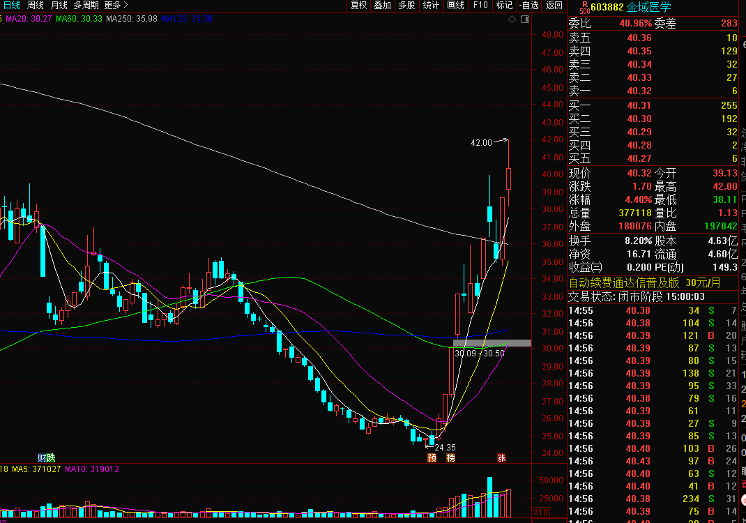Click stock name 金域医学

[x=649, y=7]
